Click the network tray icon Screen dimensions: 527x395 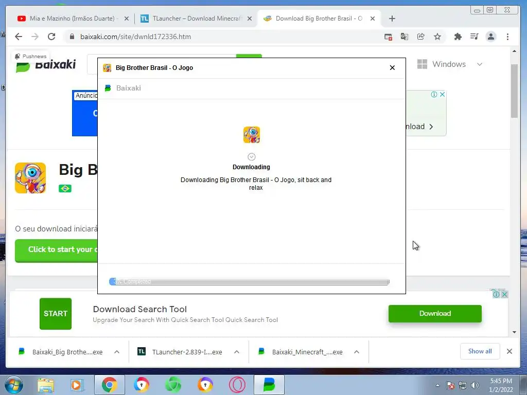point(463,385)
